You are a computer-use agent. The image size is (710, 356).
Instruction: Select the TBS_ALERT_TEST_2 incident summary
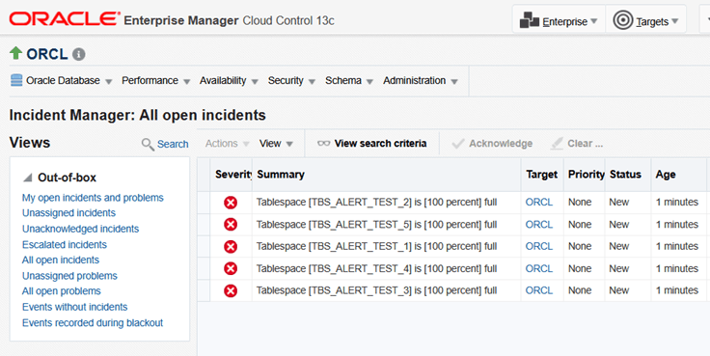point(377,202)
